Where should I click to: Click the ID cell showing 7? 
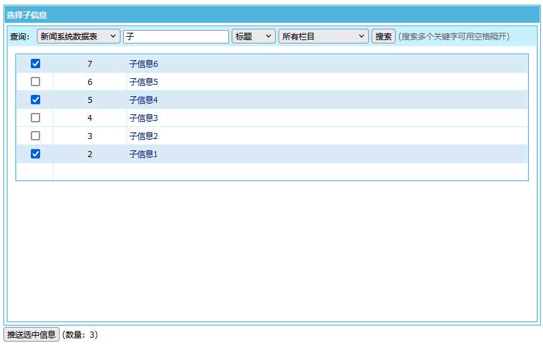tap(90, 64)
